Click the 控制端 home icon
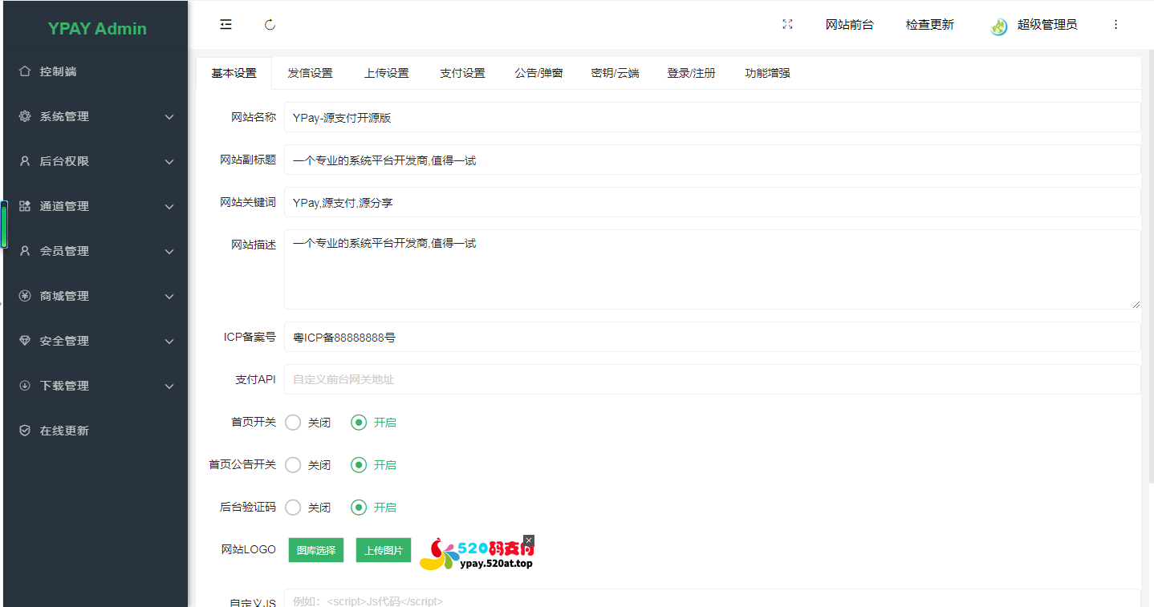 [25, 71]
